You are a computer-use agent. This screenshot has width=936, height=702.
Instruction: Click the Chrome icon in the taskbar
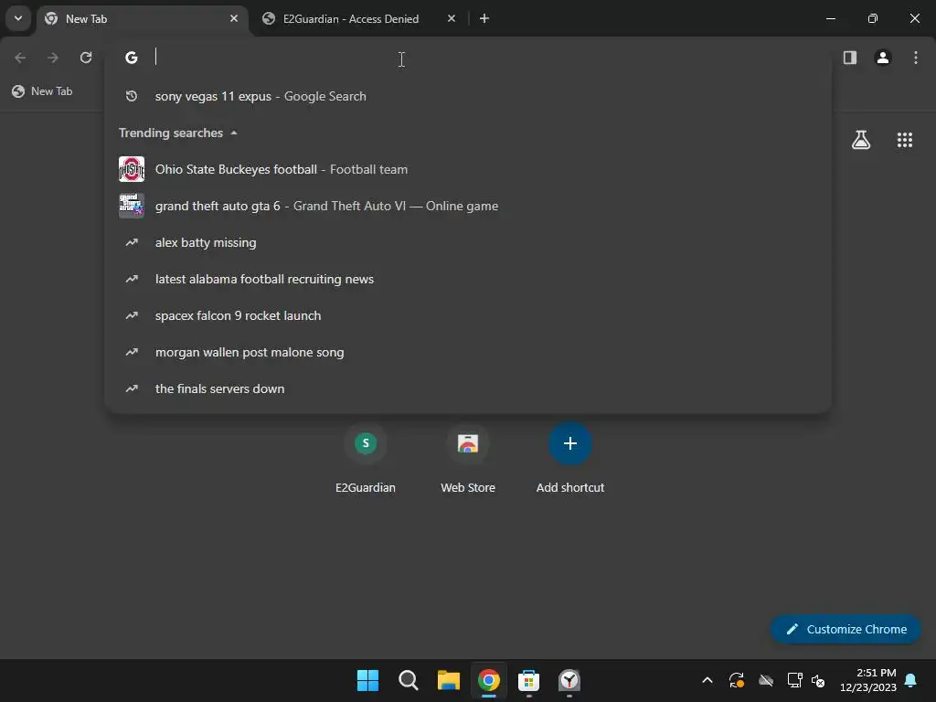[488, 680]
